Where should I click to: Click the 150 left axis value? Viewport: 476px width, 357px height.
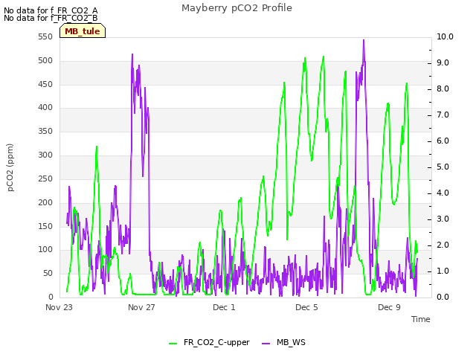click(x=45, y=226)
